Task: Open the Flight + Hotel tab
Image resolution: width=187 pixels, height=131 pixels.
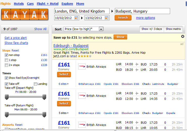Action: click(48, 4)
